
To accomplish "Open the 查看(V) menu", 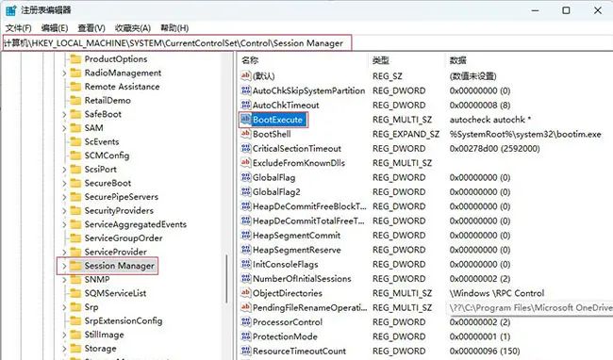I will tap(91, 28).
